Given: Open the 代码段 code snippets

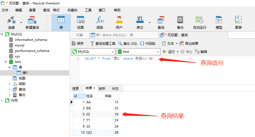Looking at the screenshot, I should pos(148,43).
